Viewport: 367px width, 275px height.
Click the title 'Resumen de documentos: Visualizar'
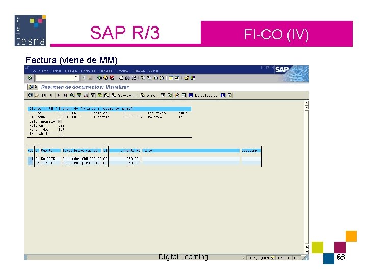85,87
